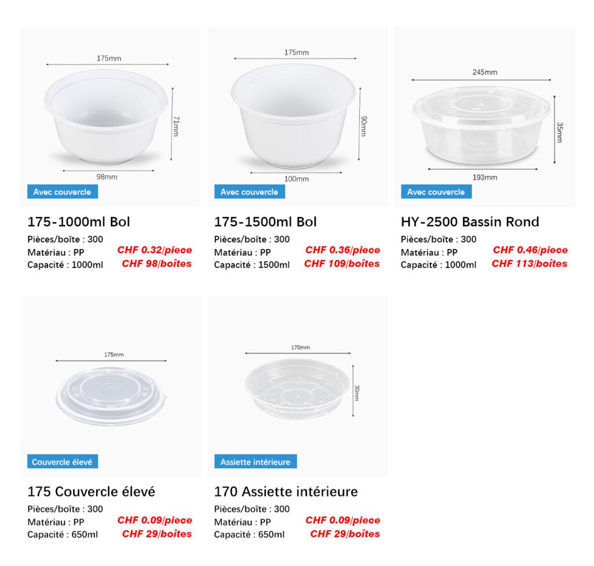
Task: Open the 170 Assiette intérieure title
Action: coord(286,492)
